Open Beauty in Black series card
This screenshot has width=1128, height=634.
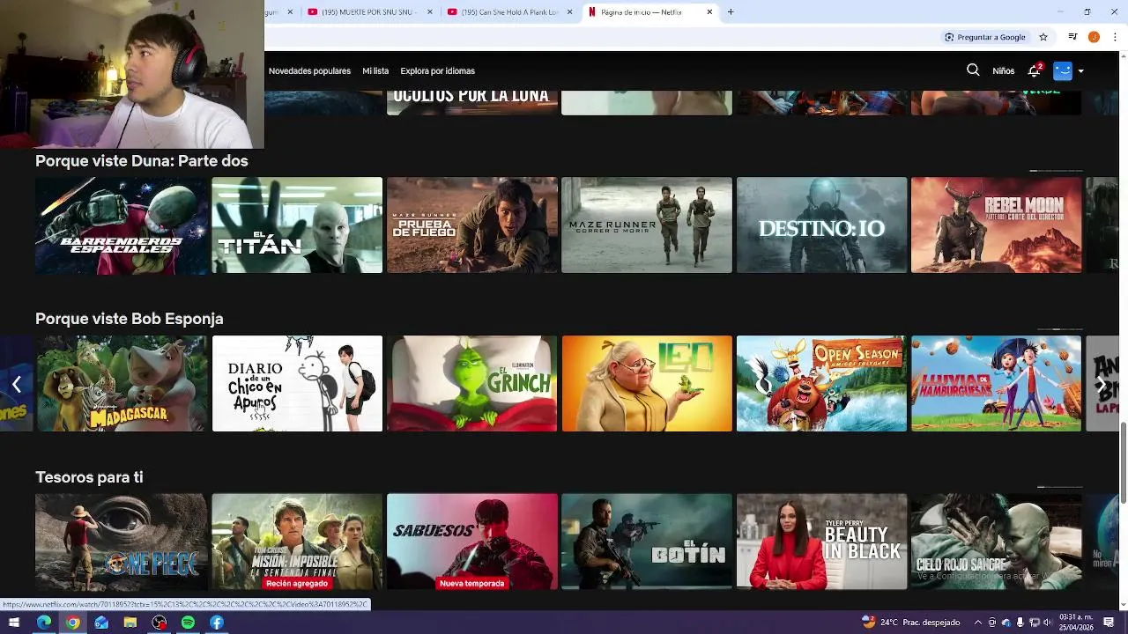point(821,542)
